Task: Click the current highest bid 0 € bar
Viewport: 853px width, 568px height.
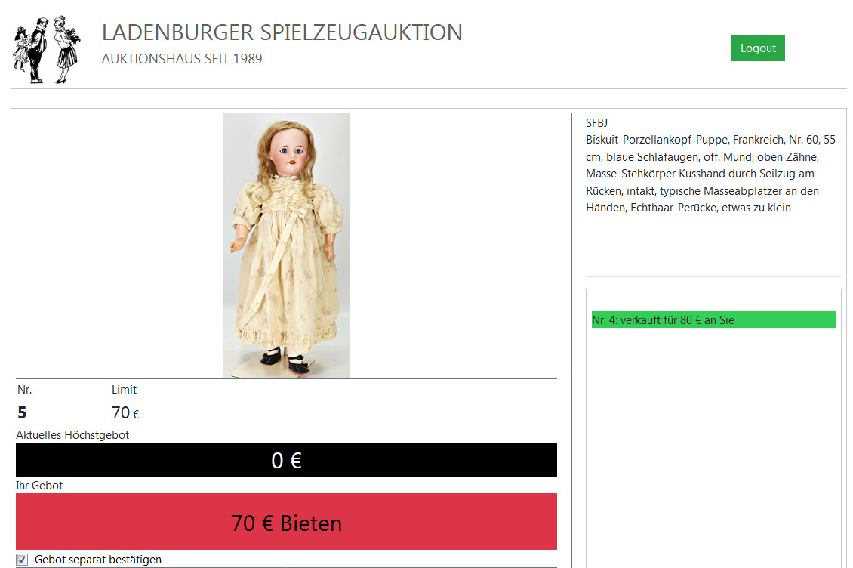Action: point(286,460)
